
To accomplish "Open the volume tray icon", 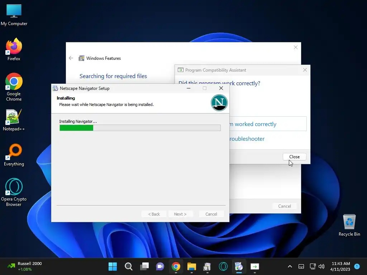I will [x=321, y=266].
